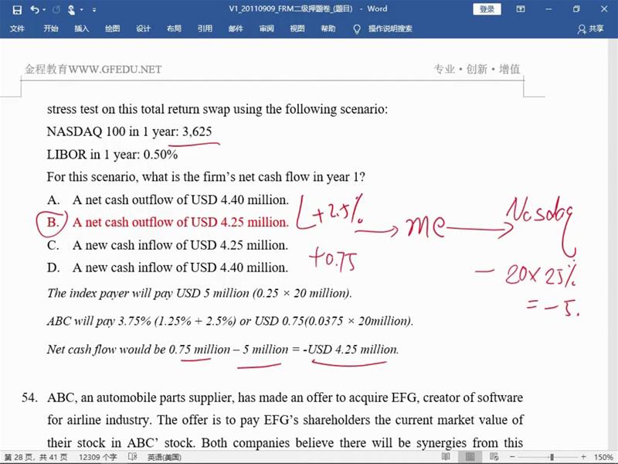Open the 文件 (File) menu

point(17,29)
